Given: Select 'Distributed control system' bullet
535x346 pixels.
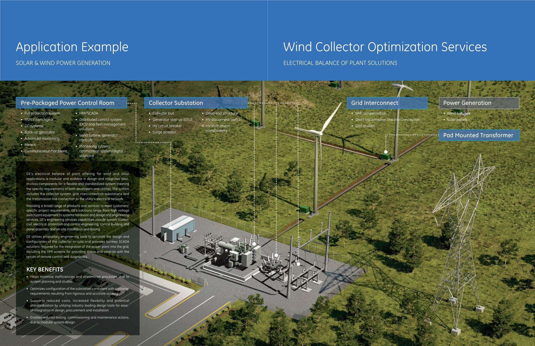Looking at the screenshot, I should (x=101, y=124).
